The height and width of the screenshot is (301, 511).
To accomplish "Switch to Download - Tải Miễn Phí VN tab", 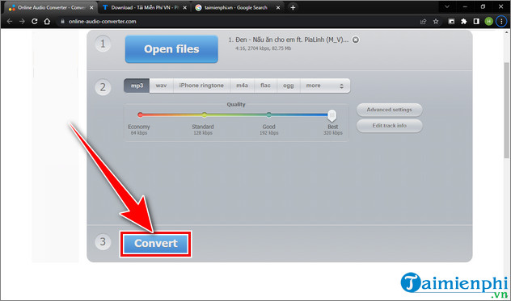I will [145, 7].
